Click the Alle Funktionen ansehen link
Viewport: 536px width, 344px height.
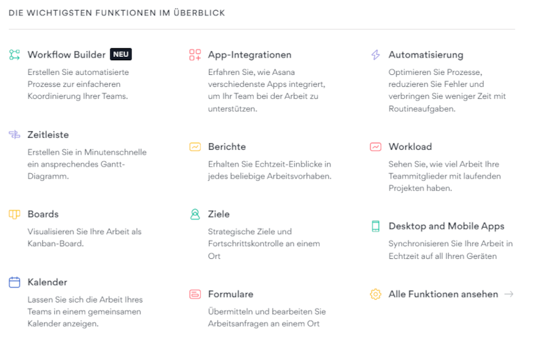tap(443, 294)
